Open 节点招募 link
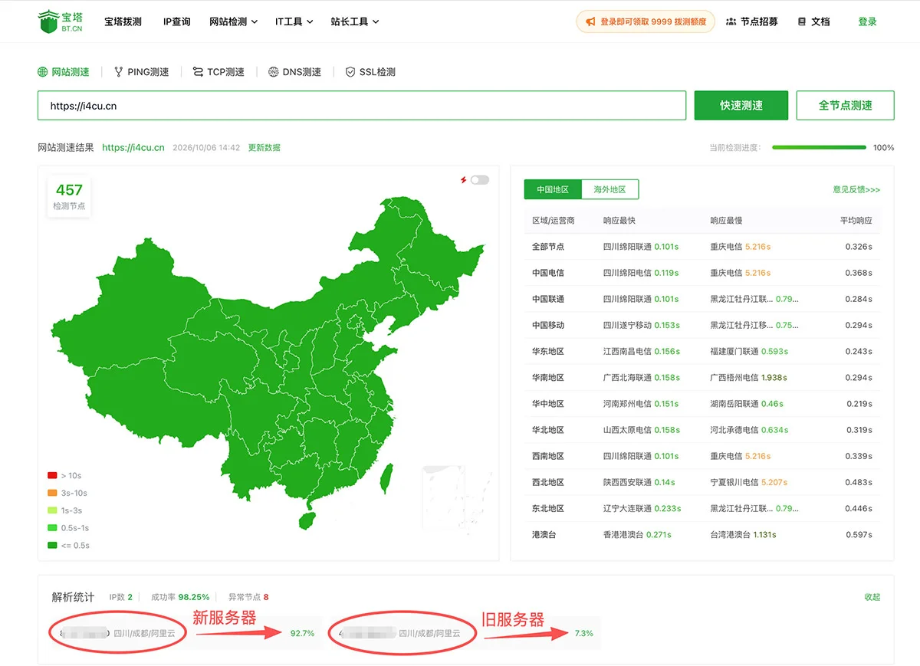This screenshot has width=920, height=666. (x=751, y=21)
